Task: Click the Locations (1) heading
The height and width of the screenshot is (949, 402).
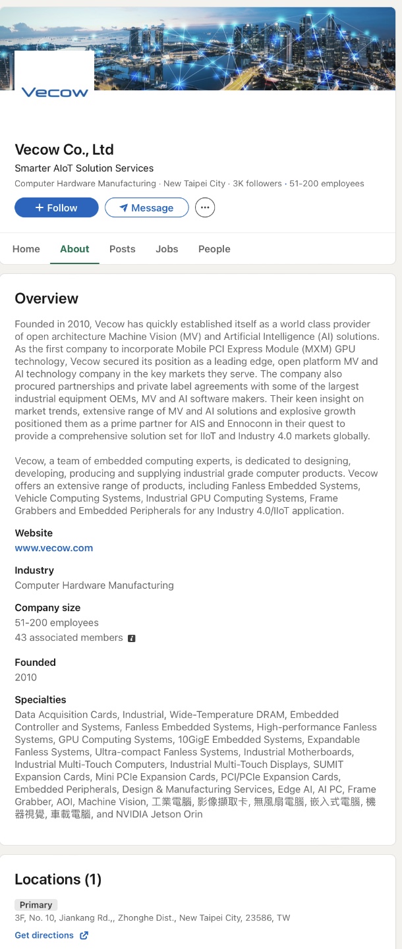Action: pos(58,879)
